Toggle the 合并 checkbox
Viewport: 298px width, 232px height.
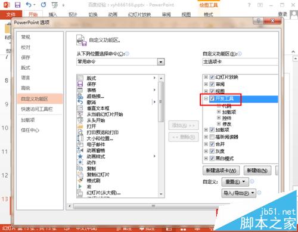click(212, 144)
